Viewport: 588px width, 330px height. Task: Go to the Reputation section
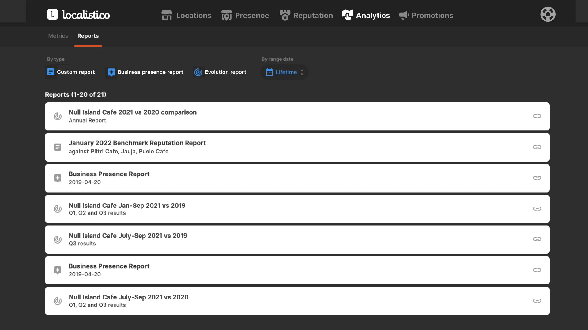click(x=306, y=15)
